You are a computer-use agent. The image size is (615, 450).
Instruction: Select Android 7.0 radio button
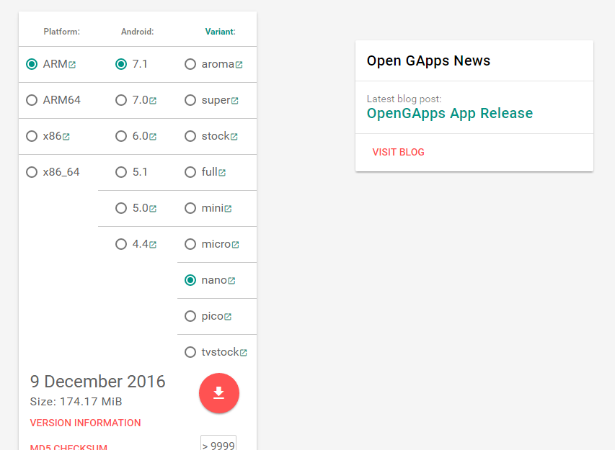121,100
